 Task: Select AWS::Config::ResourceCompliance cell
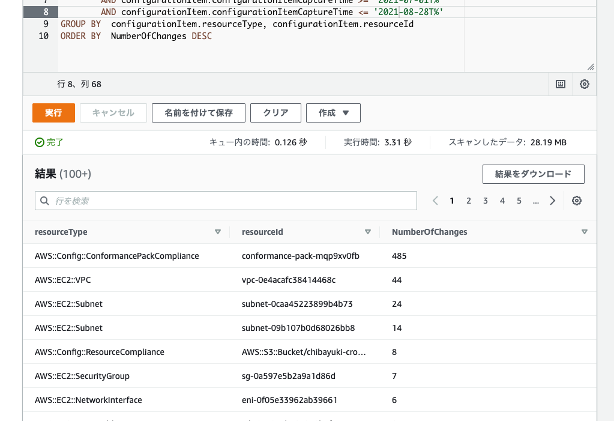(100, 352)
